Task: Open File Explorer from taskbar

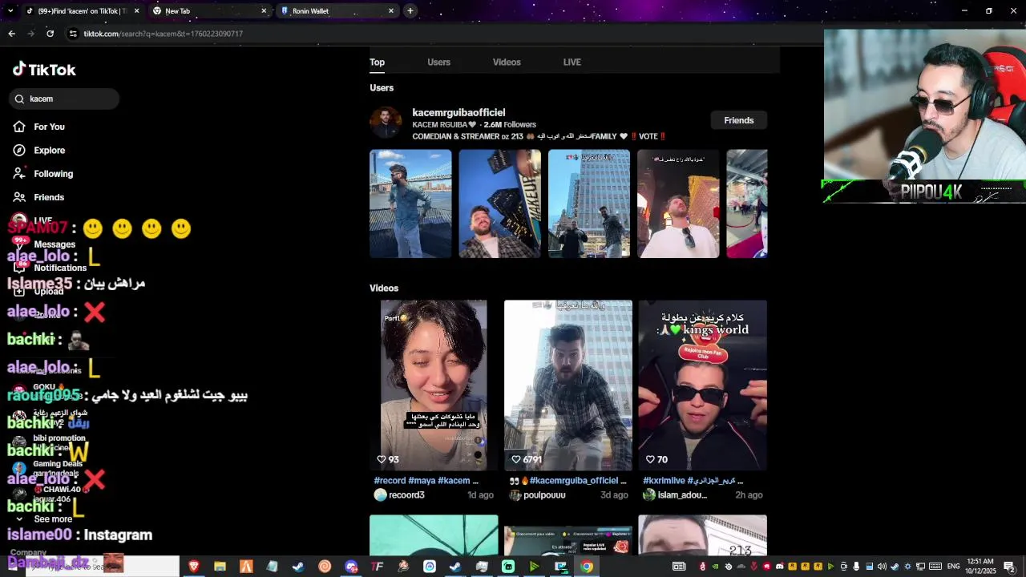Action: coord(220,567)
